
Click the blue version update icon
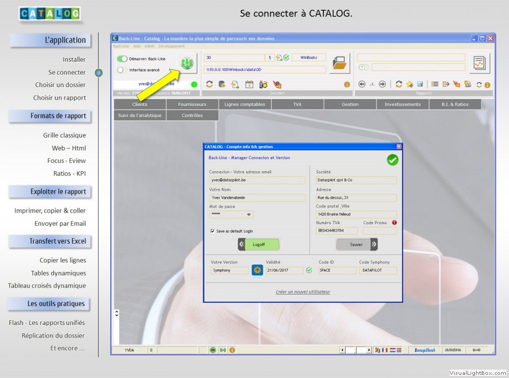coord(258,270)
